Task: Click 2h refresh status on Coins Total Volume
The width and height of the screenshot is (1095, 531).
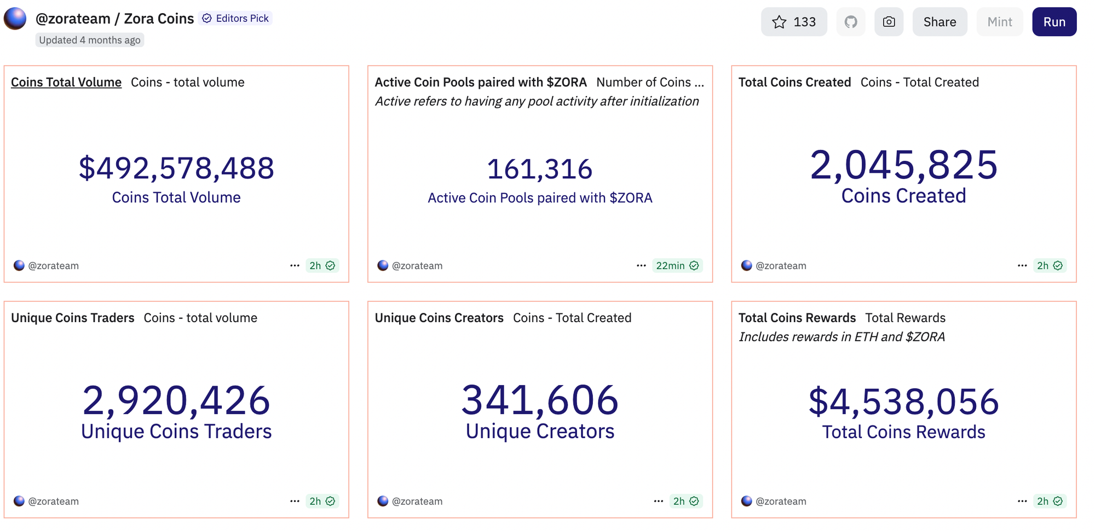Action: 322,266
